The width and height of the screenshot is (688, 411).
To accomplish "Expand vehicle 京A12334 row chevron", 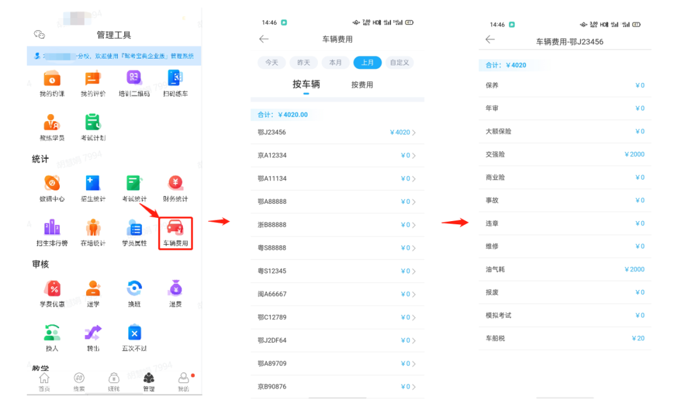I will pos(414,155).
